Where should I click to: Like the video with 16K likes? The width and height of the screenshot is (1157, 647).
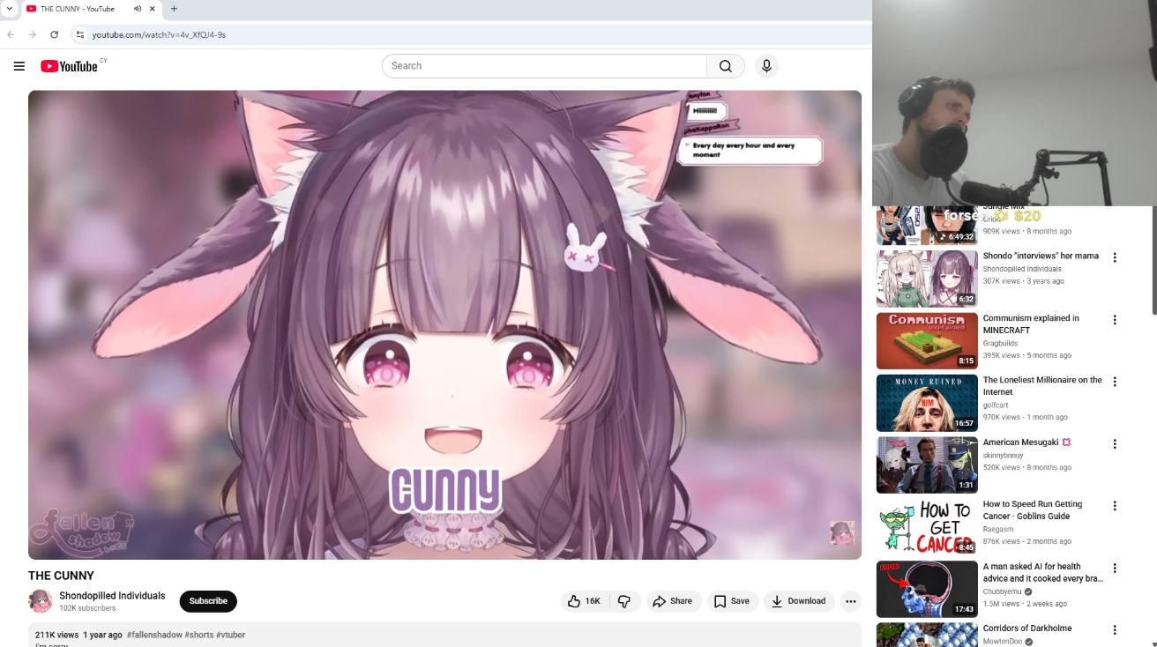584,601
